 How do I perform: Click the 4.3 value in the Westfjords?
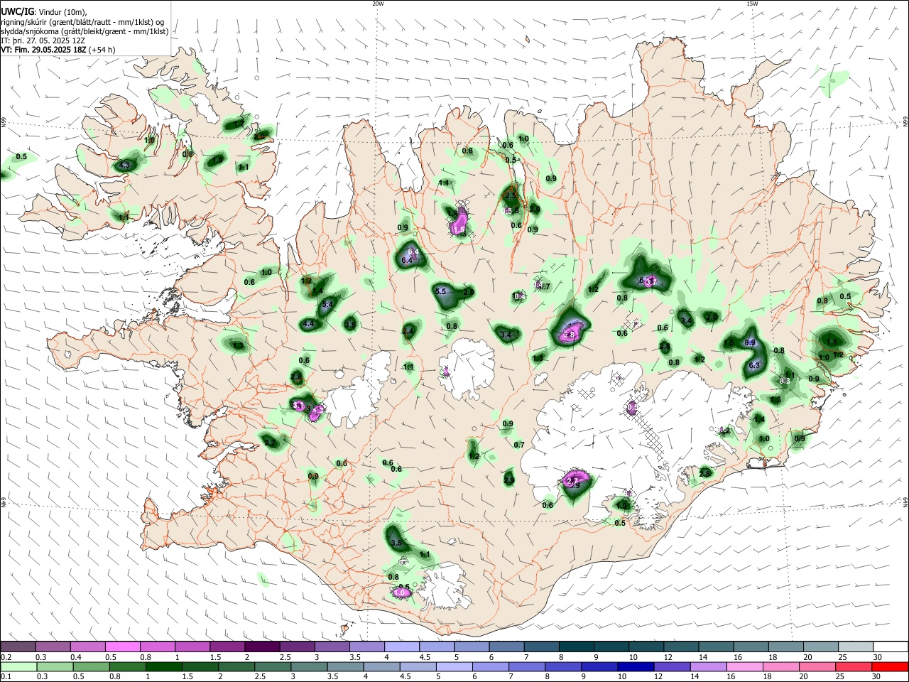click(x=124, y=165)
